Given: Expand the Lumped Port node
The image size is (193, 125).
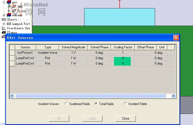Looking at the screenshot, I should 4,24.
